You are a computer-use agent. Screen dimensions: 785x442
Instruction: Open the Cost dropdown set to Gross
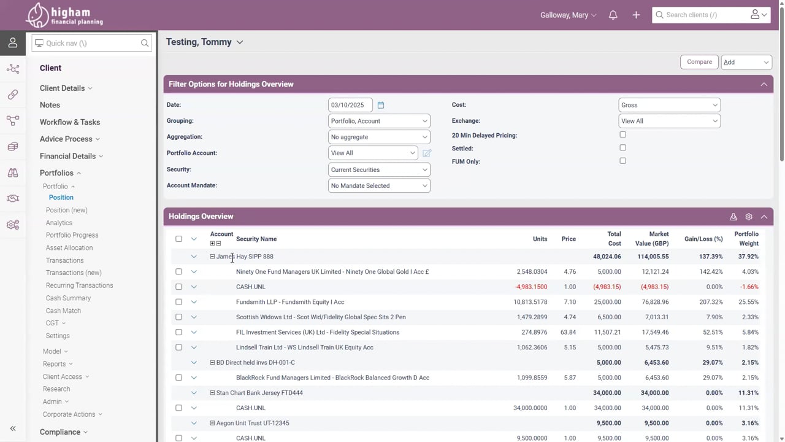click(x=669, y=105)
